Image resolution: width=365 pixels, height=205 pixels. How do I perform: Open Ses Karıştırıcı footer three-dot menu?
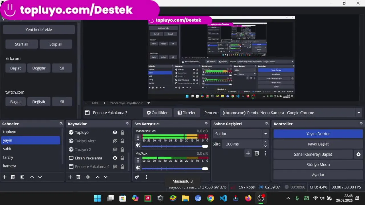point(147,177)
